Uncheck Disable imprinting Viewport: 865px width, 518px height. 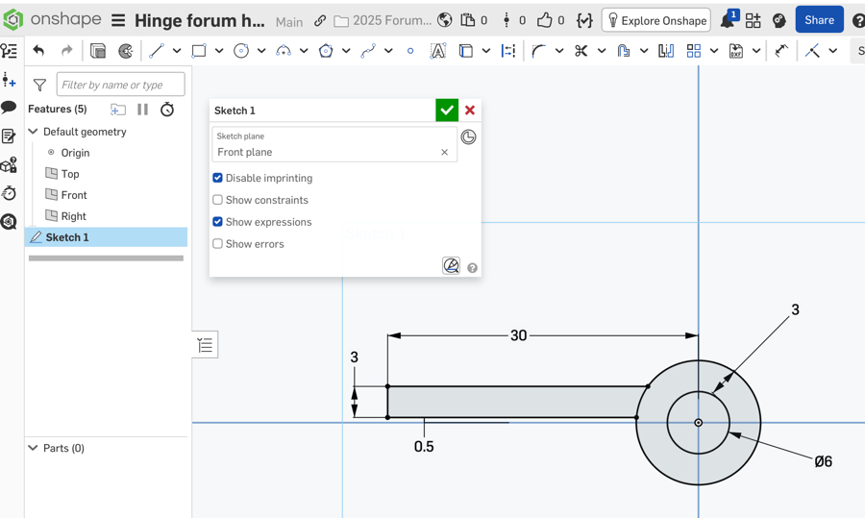click(x=218, y=178)
